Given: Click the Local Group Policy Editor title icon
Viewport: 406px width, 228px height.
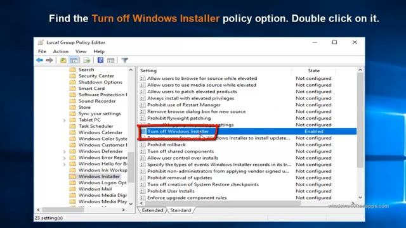Looking at the screenshot, I should click(41, 42).
